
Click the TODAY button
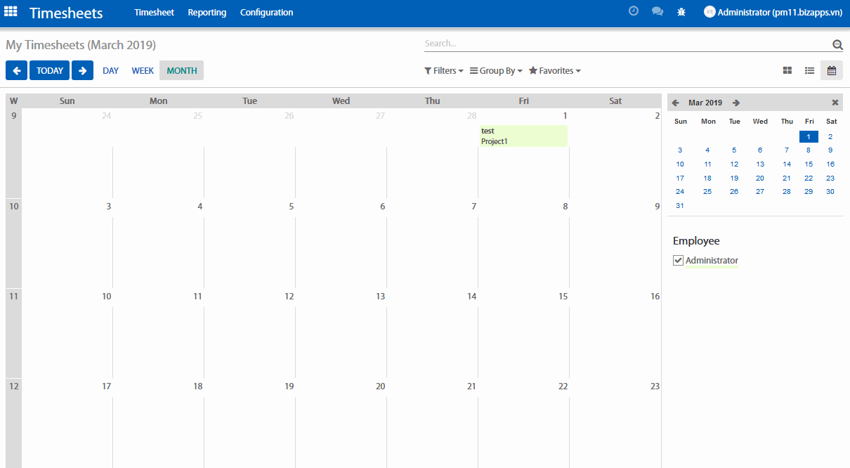(x=50, y=70)
